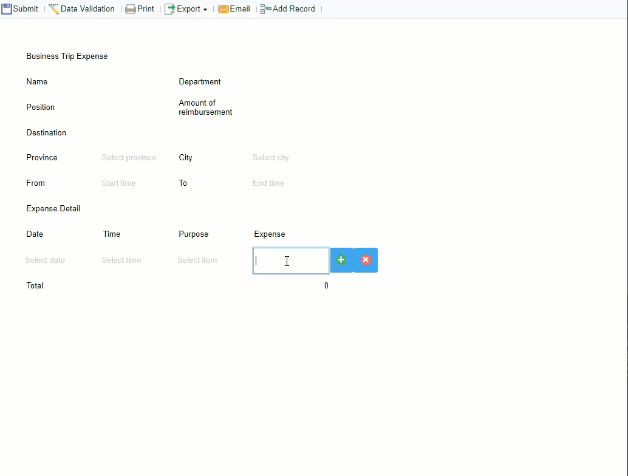This screenshot has width=628, height=476.
Task: Open the Select item purpose dropdown
Action: (x=197, y=260)
